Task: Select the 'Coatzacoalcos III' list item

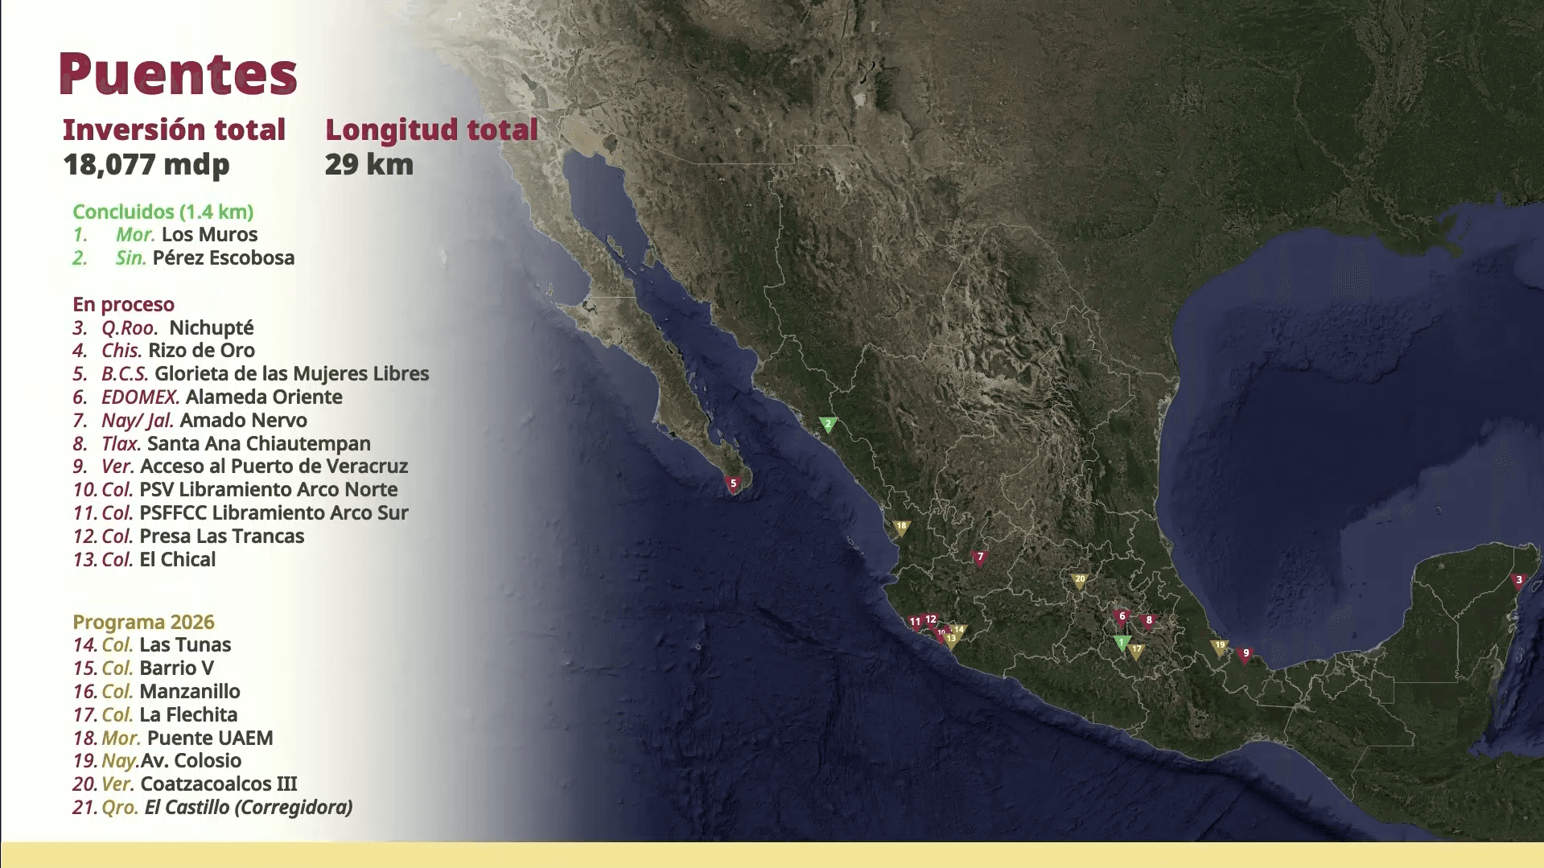Action: 218,784
